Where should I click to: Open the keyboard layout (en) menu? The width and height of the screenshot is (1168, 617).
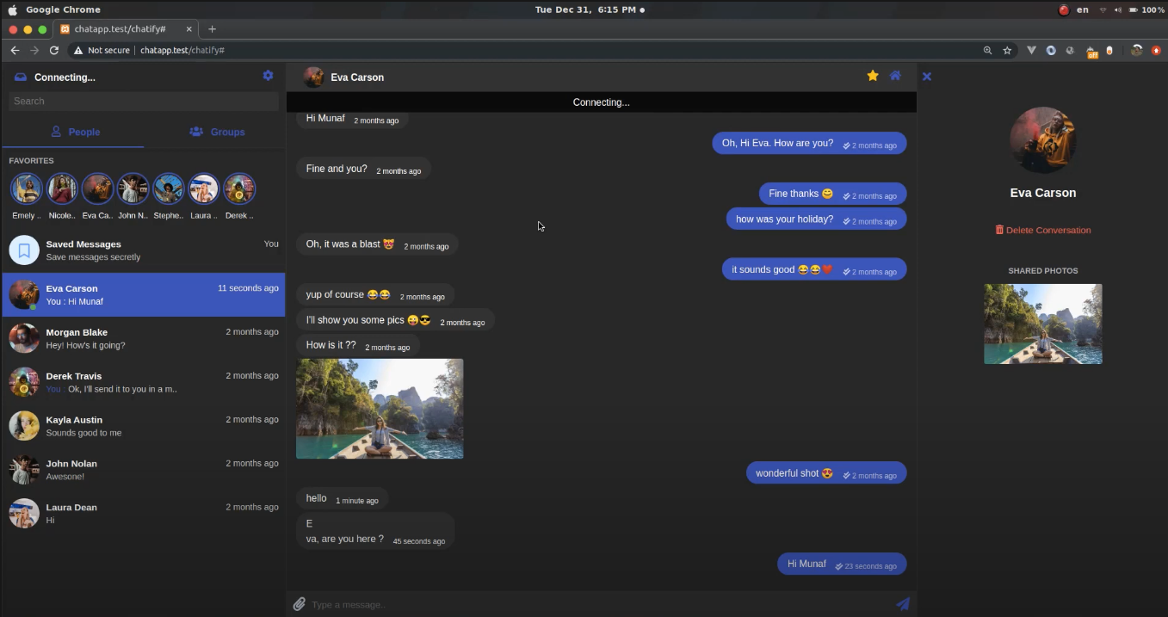(x=1082, y=9)
